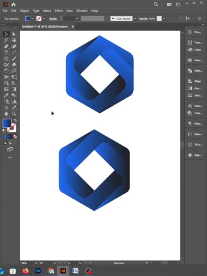Viewport: 207px width, 276px height.
Task: Set fill to None in toolbar
Action: 15,136
